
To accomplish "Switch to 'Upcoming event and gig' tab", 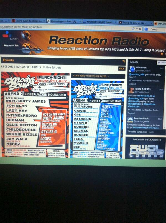I will (x=64, y=21).
